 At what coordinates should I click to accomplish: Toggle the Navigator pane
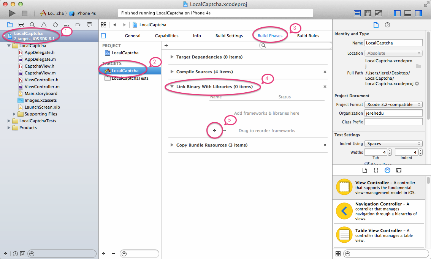397,13
